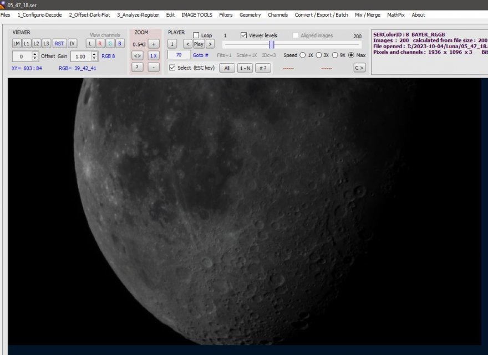Click the # ? selection button
This screenshot has width=488, height=355.
tap(263, 68)
